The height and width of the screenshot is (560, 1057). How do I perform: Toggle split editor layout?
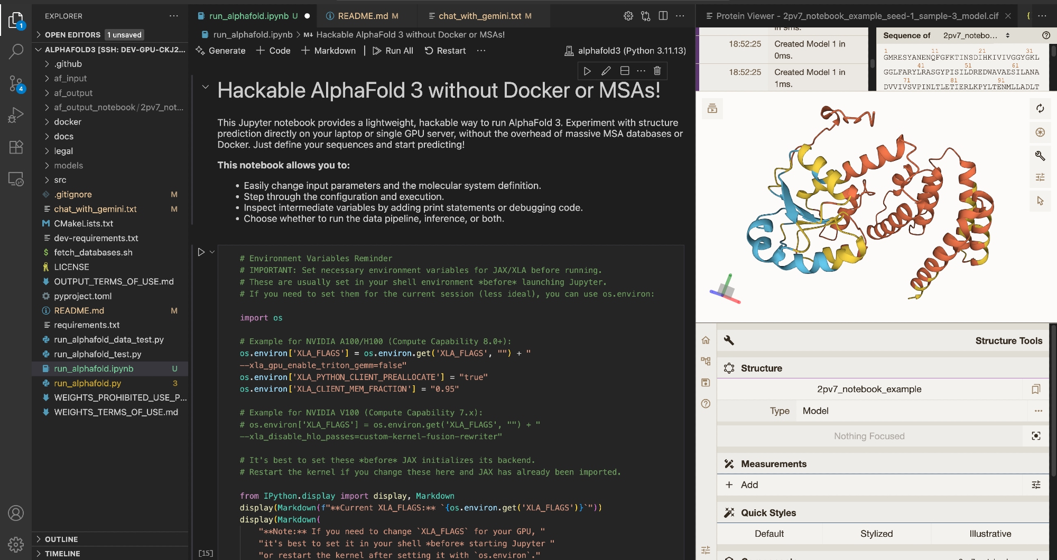pyautogui.click(x=663, y=16)
